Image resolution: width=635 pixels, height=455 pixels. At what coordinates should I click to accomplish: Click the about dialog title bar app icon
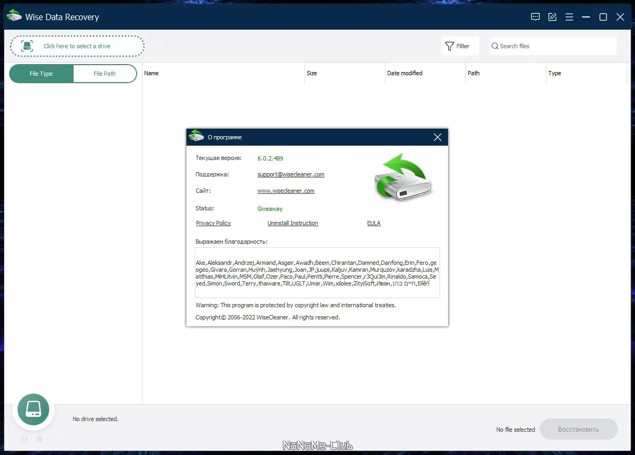[196, 136]
